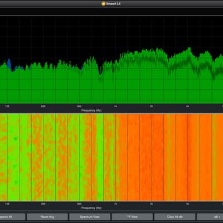
Task: Click the 2k label on spectrograph axis
Action: (x=152, y=204)
